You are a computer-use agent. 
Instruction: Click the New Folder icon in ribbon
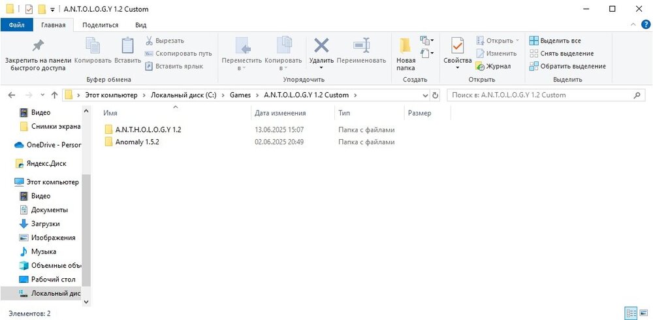point(405,47)
